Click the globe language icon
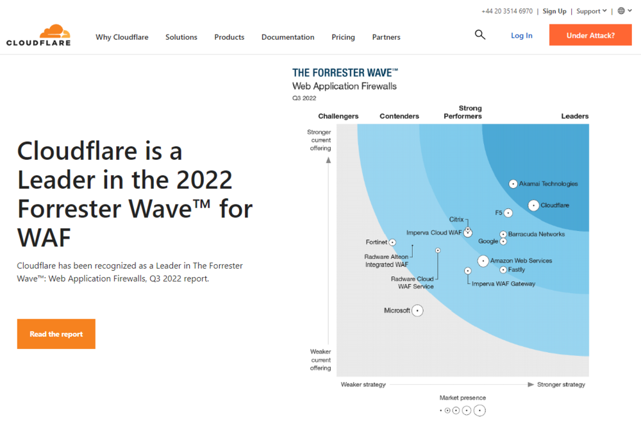 (x=621, y=11)
